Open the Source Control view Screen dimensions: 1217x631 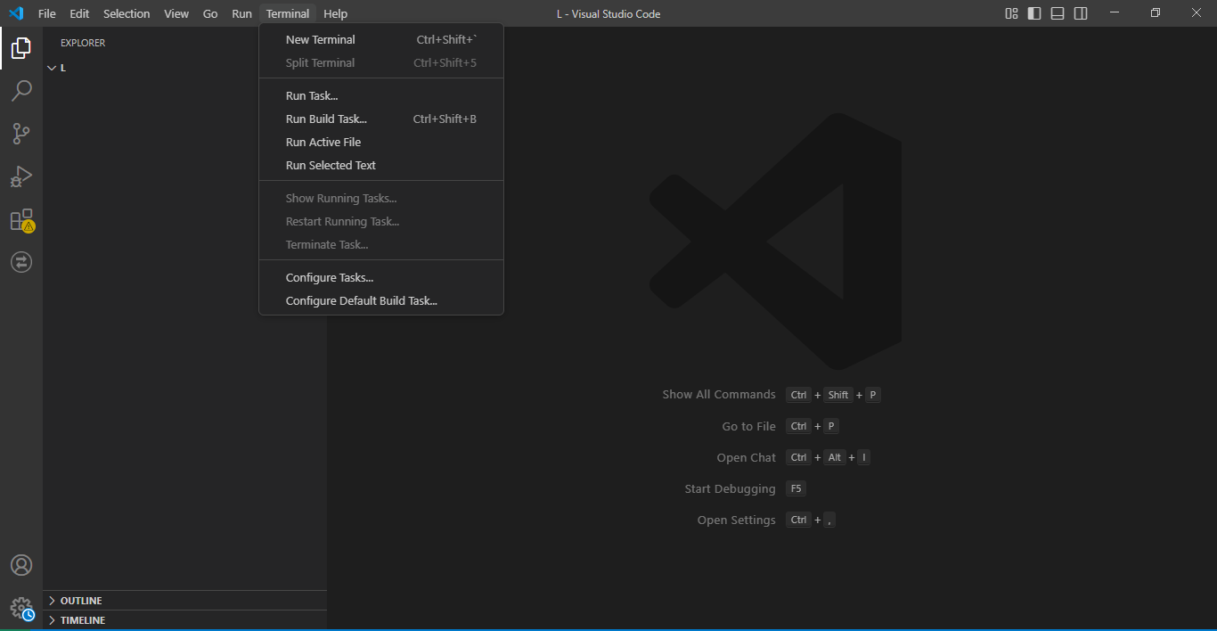coord(21,134)
